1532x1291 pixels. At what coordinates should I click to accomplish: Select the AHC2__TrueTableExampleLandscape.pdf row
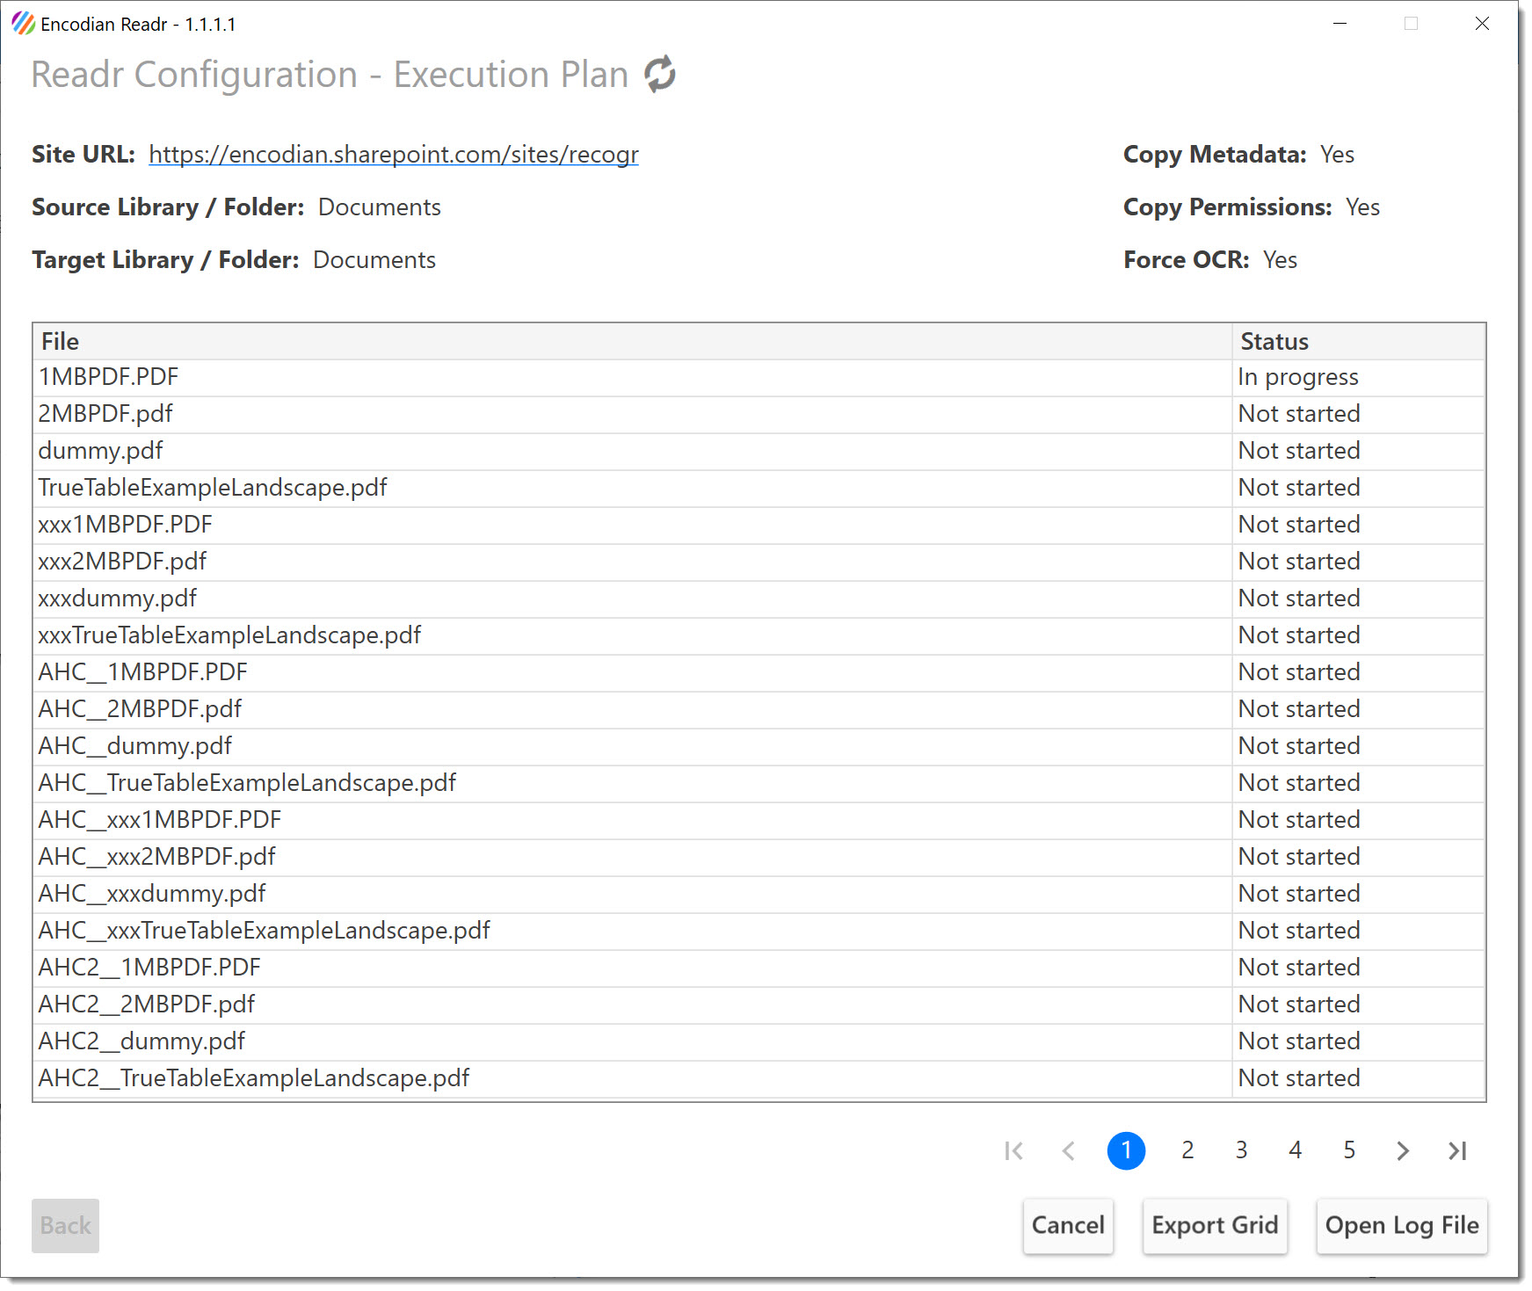tap(759, 1078)
